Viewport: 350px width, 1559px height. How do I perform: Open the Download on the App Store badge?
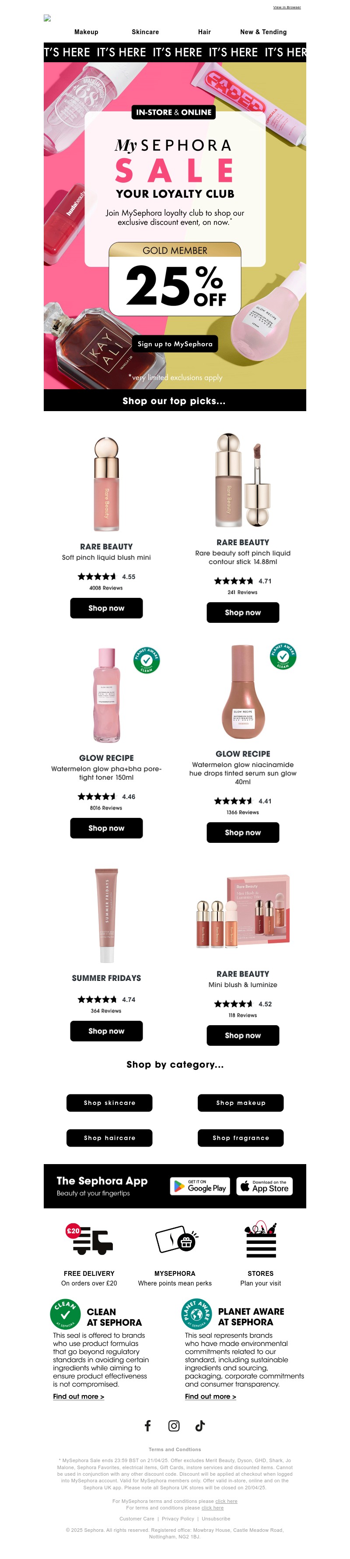click(x=264, y=1186)
